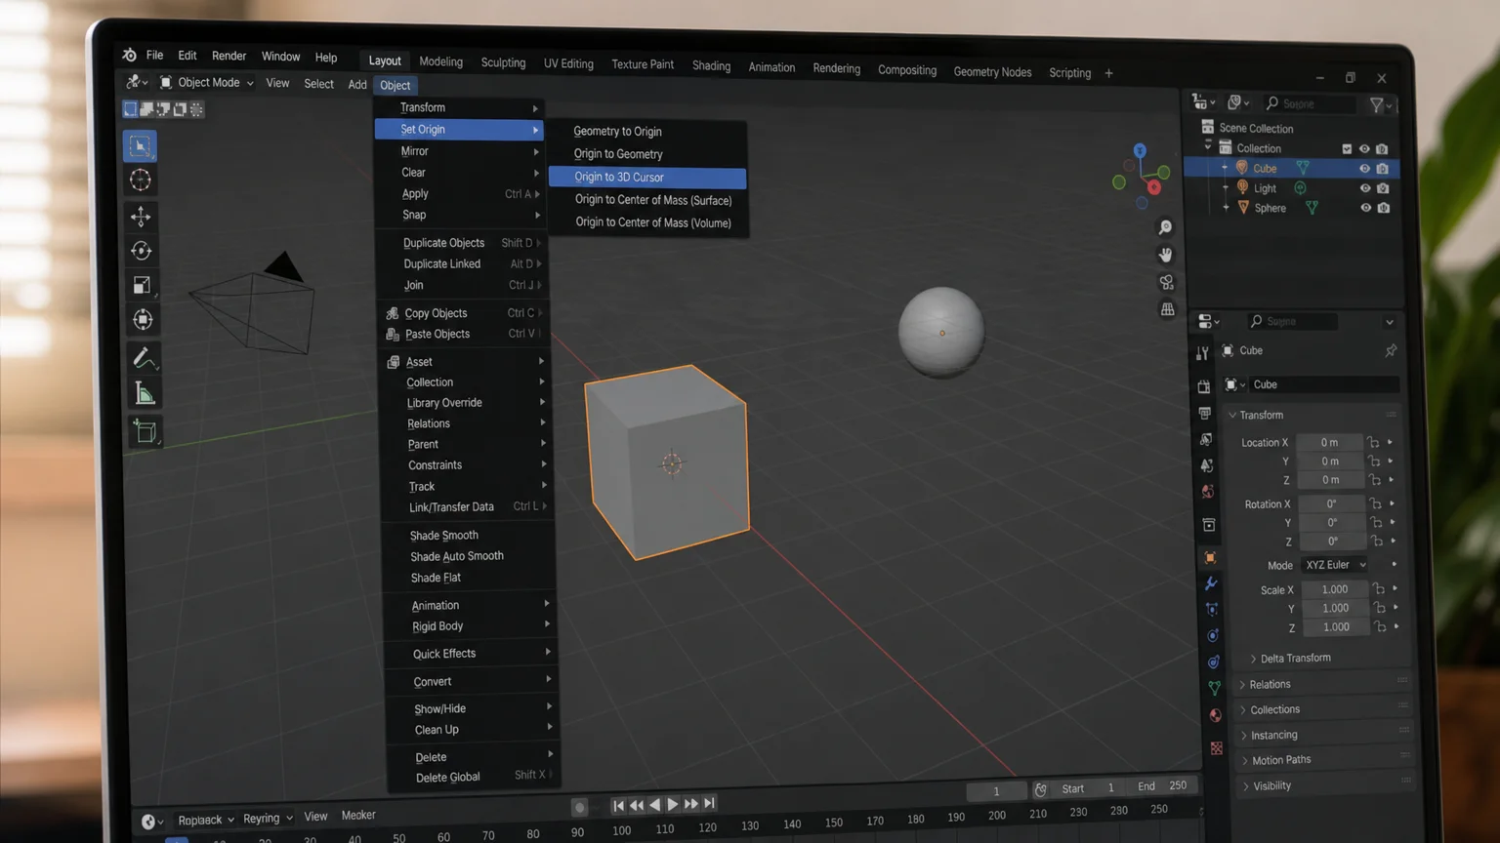Jump to the timeline end frame
Image resolution: width=1500 pixels, height=843 pixels.
pyautogui.click(x=710, y=803)
